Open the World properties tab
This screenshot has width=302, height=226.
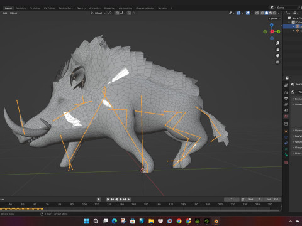pyautogui.click(x=286, y=116)
